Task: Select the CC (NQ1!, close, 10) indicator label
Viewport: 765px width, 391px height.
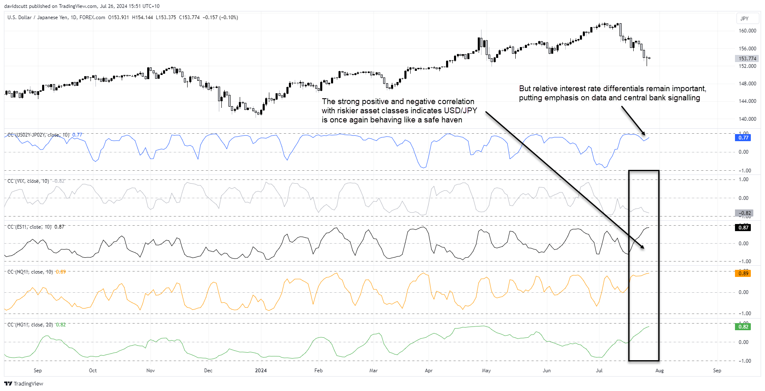Action: pyautogui.click(x=30, y=272)
